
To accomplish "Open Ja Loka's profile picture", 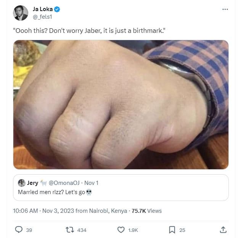I will tap(21, 13).
